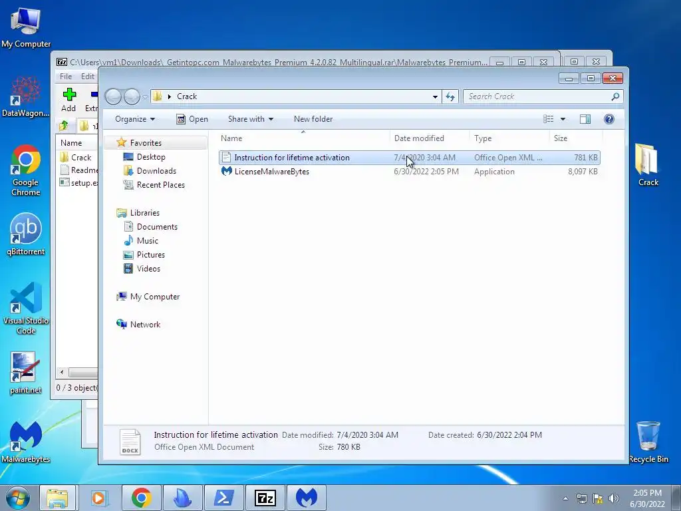Click the Explorer Back navigation button

click(113, 96)
